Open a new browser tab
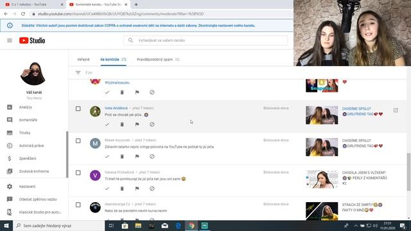 (136, 4)
